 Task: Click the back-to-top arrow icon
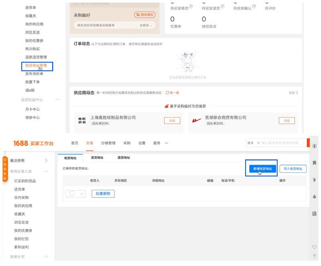(315, 256)
